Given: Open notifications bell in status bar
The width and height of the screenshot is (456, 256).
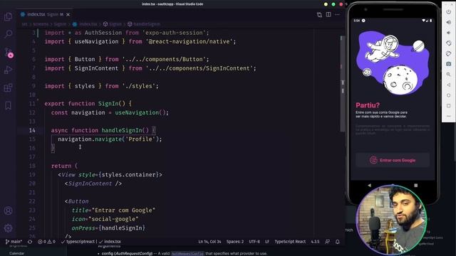Looking at the screenshot, I should coord(337,242).
